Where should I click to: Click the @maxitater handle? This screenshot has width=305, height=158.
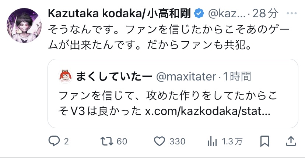point(186,76)
